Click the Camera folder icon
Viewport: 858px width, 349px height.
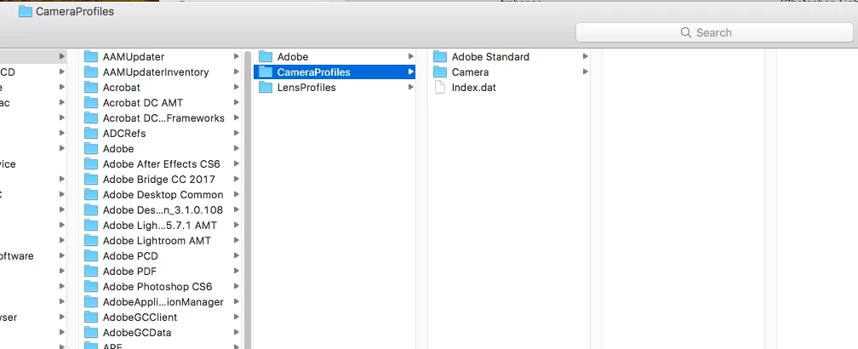tap(440, 72)
